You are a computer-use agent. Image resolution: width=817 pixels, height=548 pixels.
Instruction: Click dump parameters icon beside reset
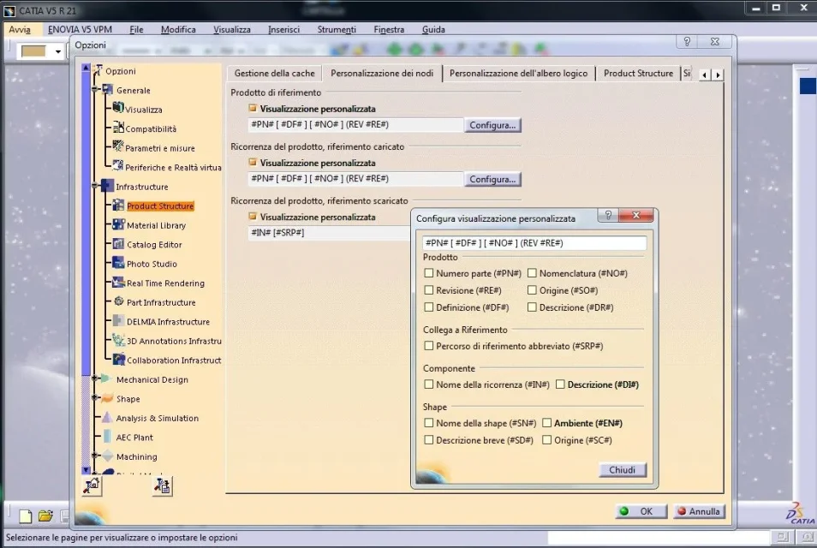point(163,486)
